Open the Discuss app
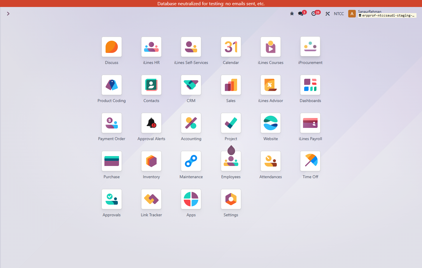The width and height of the screenshot is (422, 268). [x=112, y=47]
